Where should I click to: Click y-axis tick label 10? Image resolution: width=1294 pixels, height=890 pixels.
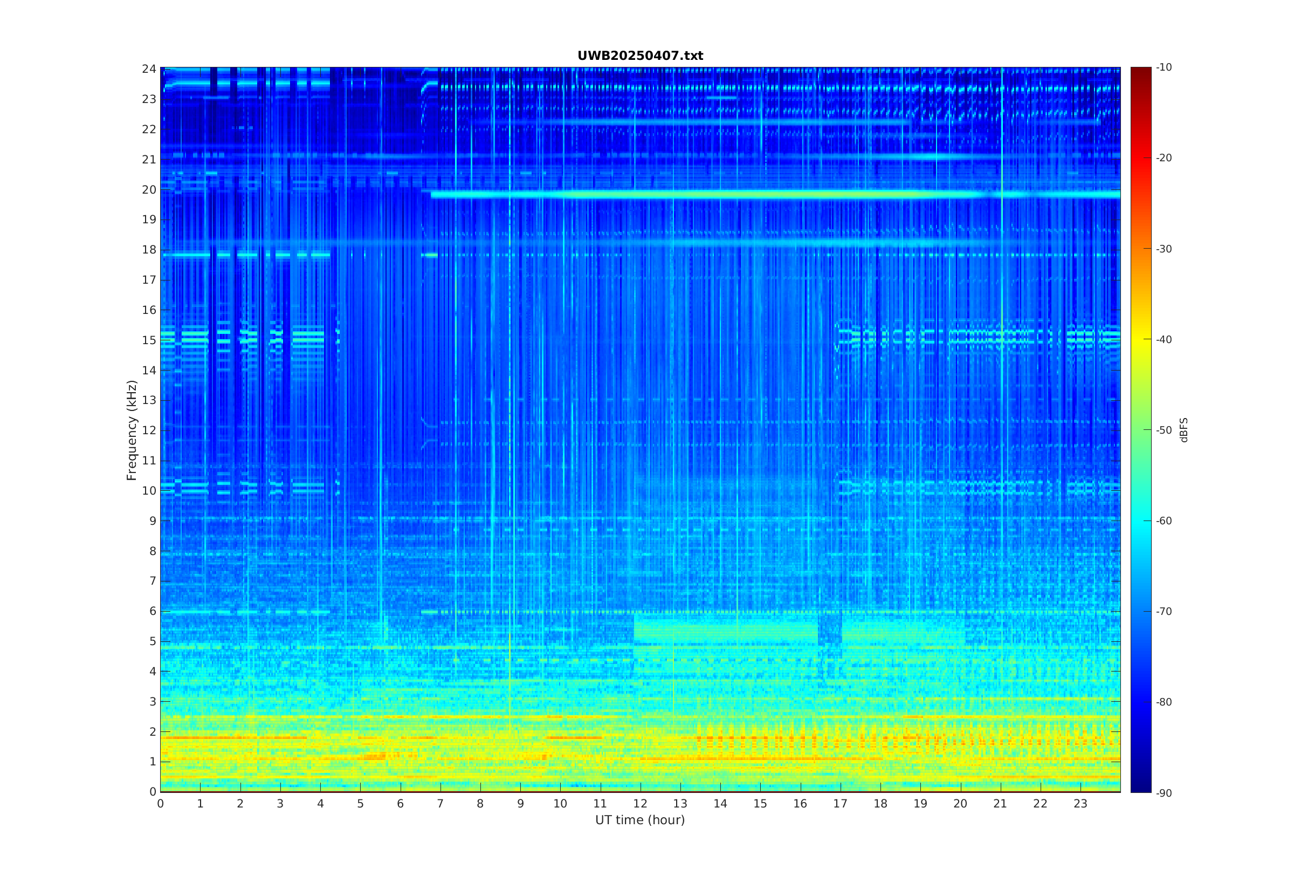tap(149, 491)
